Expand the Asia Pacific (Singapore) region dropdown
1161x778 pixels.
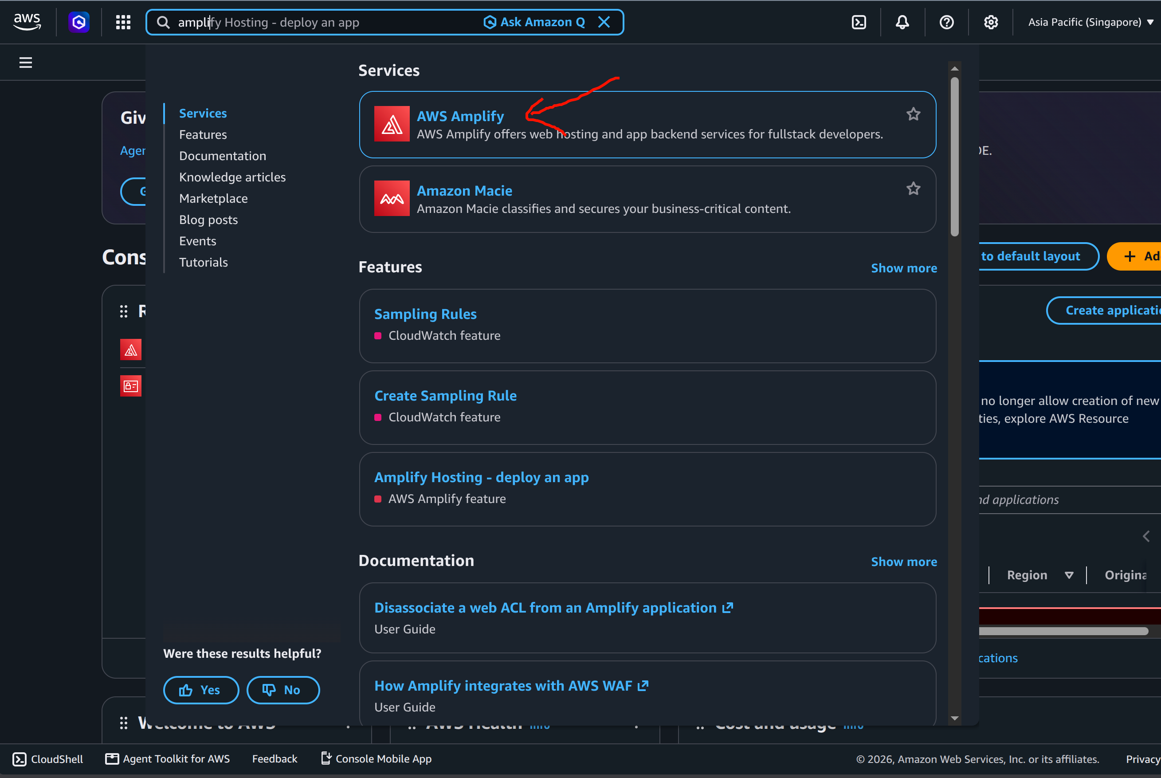pos(1090,22)
